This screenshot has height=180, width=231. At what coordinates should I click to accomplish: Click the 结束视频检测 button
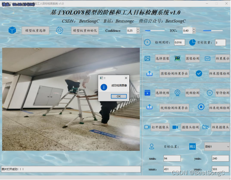(x=219, y=108)
